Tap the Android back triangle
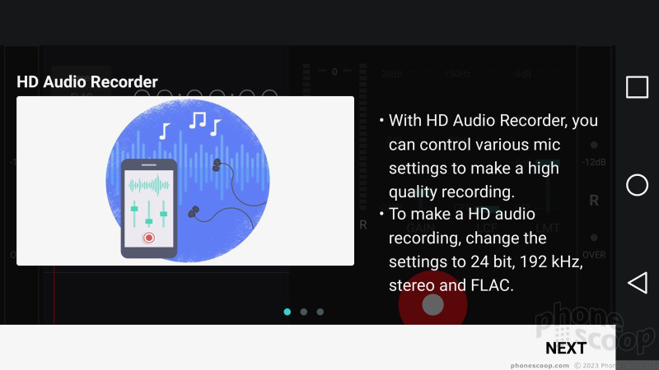Screen dimensions: 659x370 637,283
